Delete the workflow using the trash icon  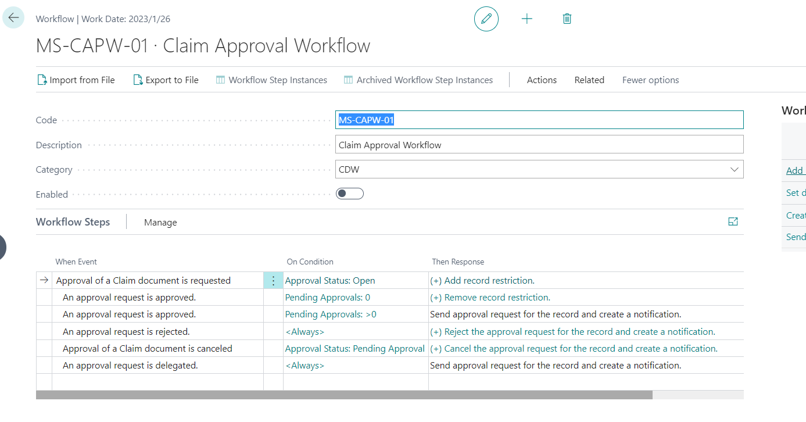click(x=567, y=18)
